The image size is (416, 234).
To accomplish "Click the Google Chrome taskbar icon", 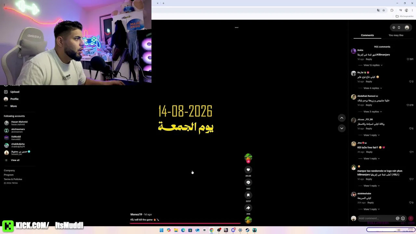I will (212, 230).
